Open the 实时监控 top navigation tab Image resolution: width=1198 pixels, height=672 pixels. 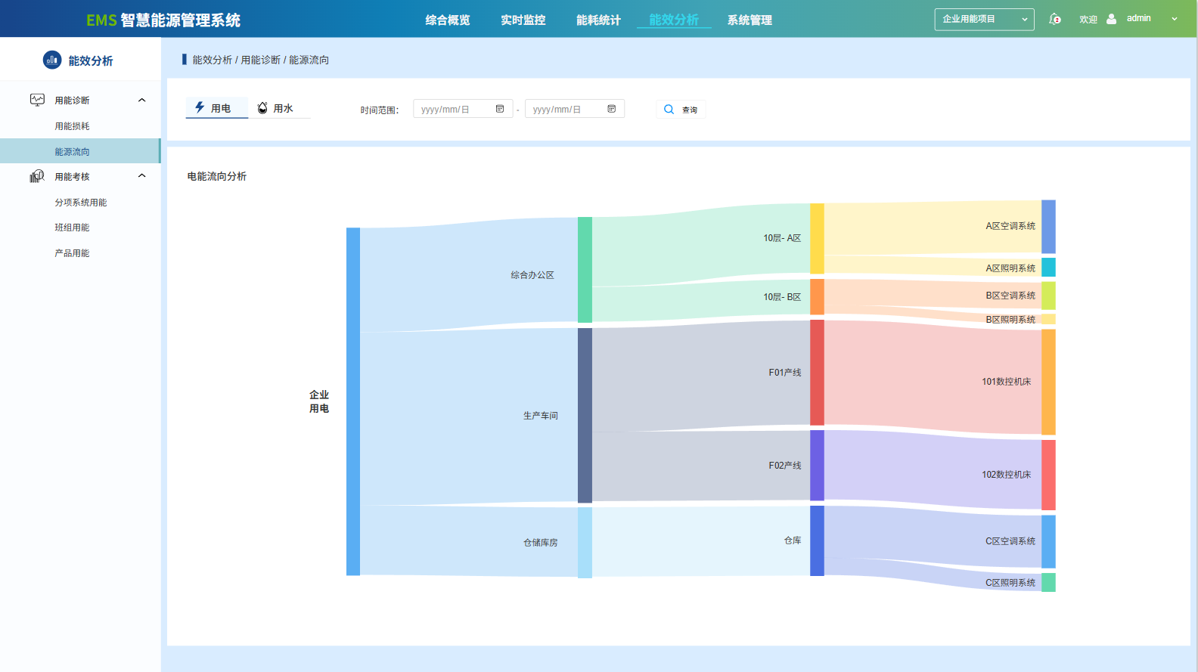click(523, 20)
